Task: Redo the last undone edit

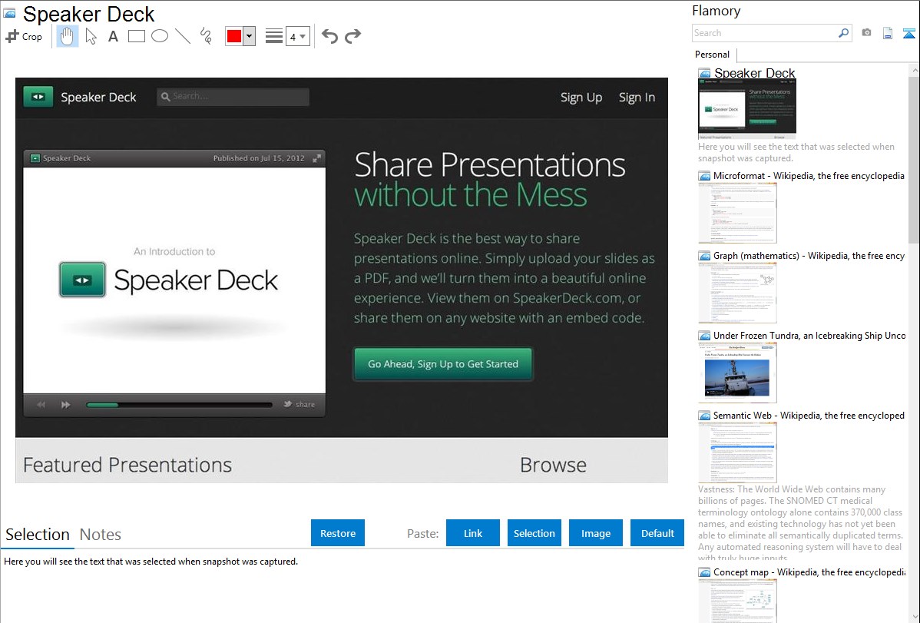Action: (x=352, y=36)
